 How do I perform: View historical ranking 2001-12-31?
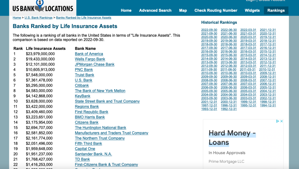[209, 102]
